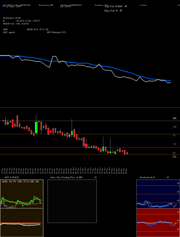Viewport: 180px width, 237px height.
Task: Click the 'MACD: 6.6, 7.05, -0.45 D' line
Action: [x=16, y=24]
